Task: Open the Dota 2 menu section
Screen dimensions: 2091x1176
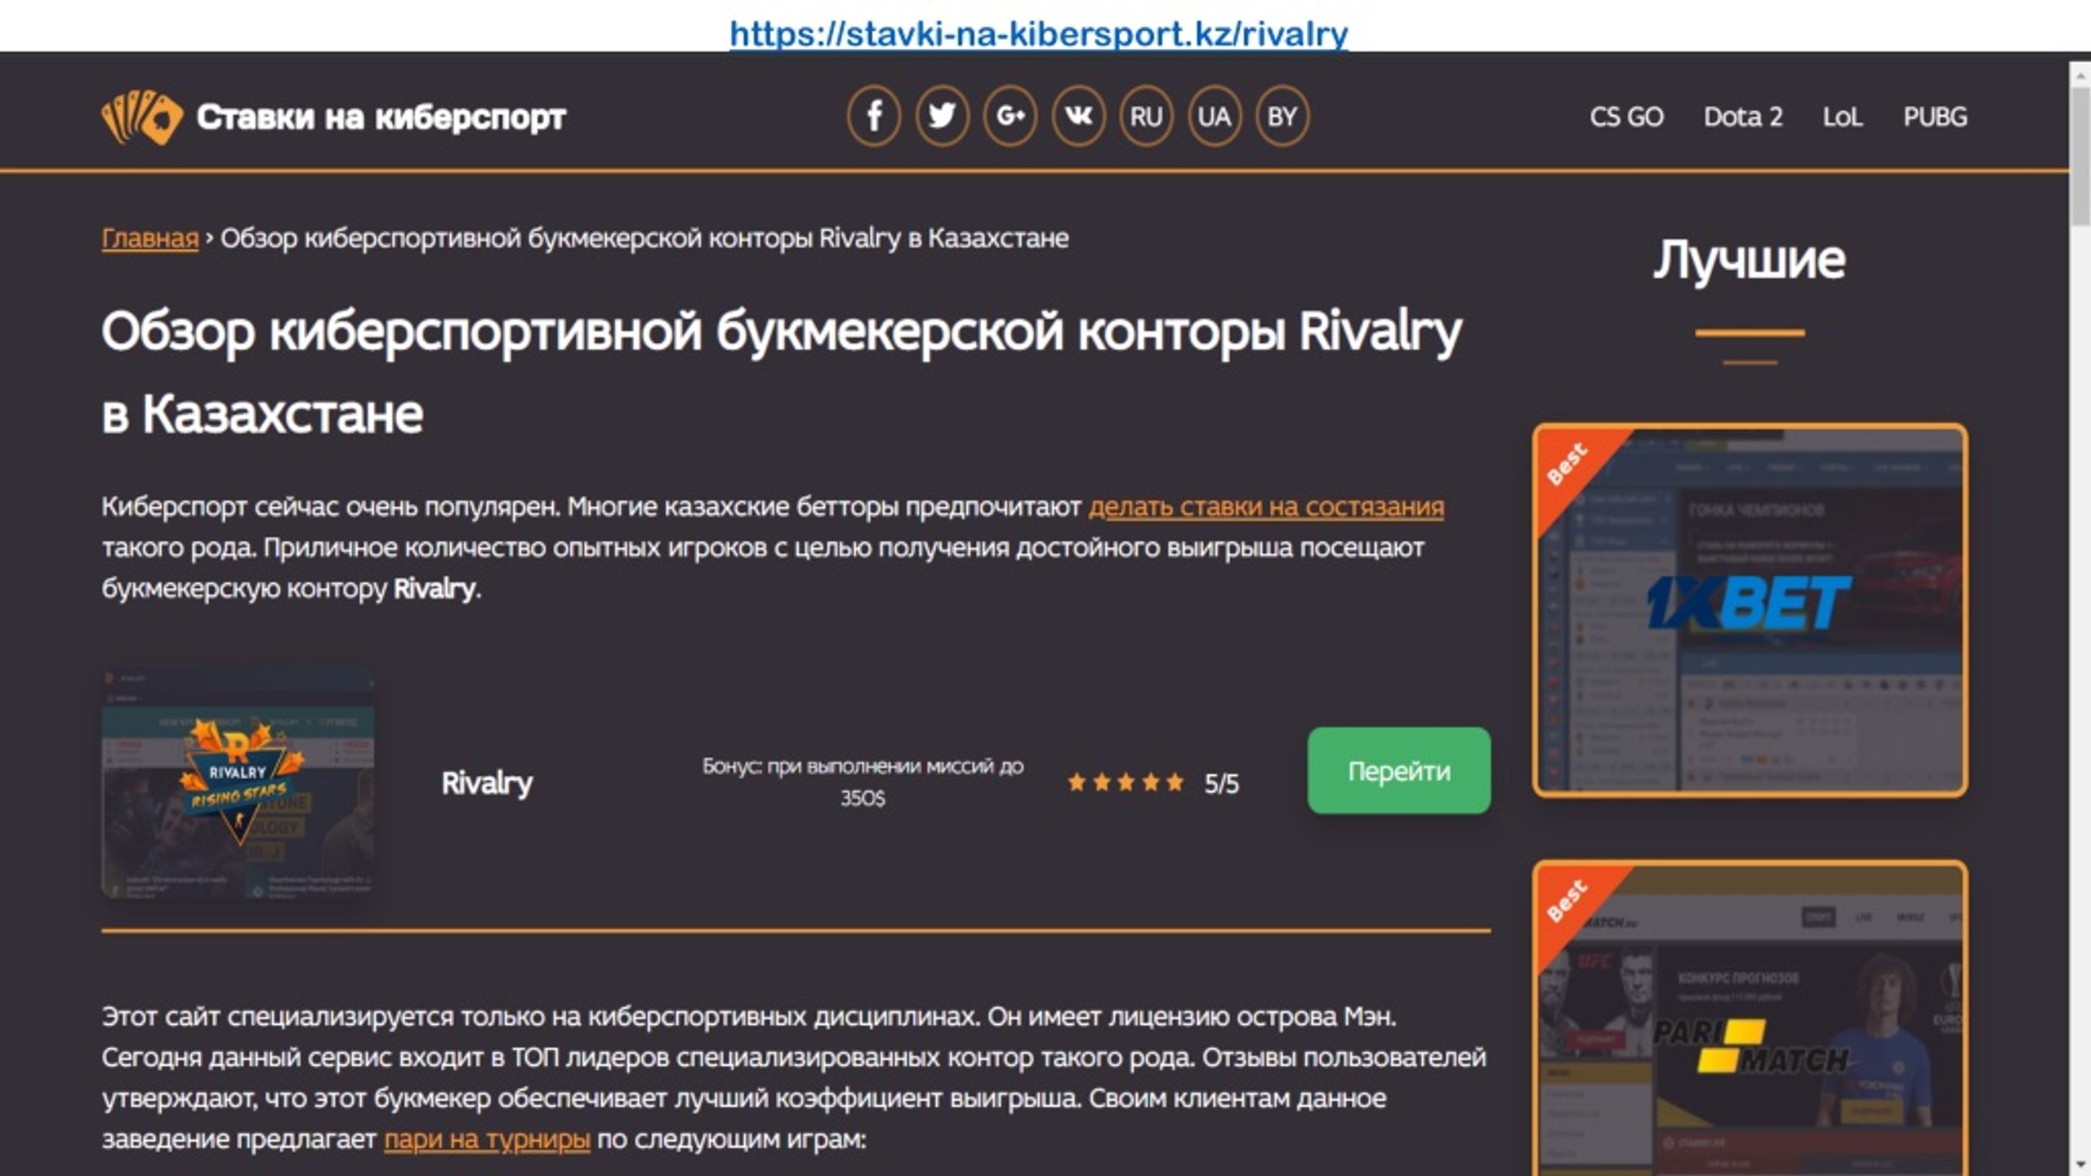Action: (1743, 117)
